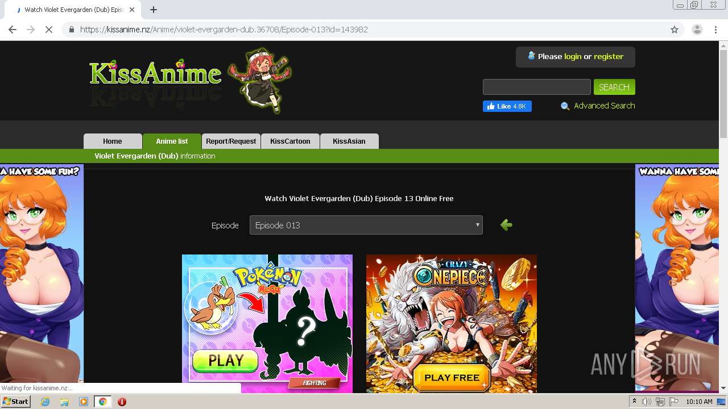Open the right Wanna Have Some Fun banner

click(x=677, y=278)
